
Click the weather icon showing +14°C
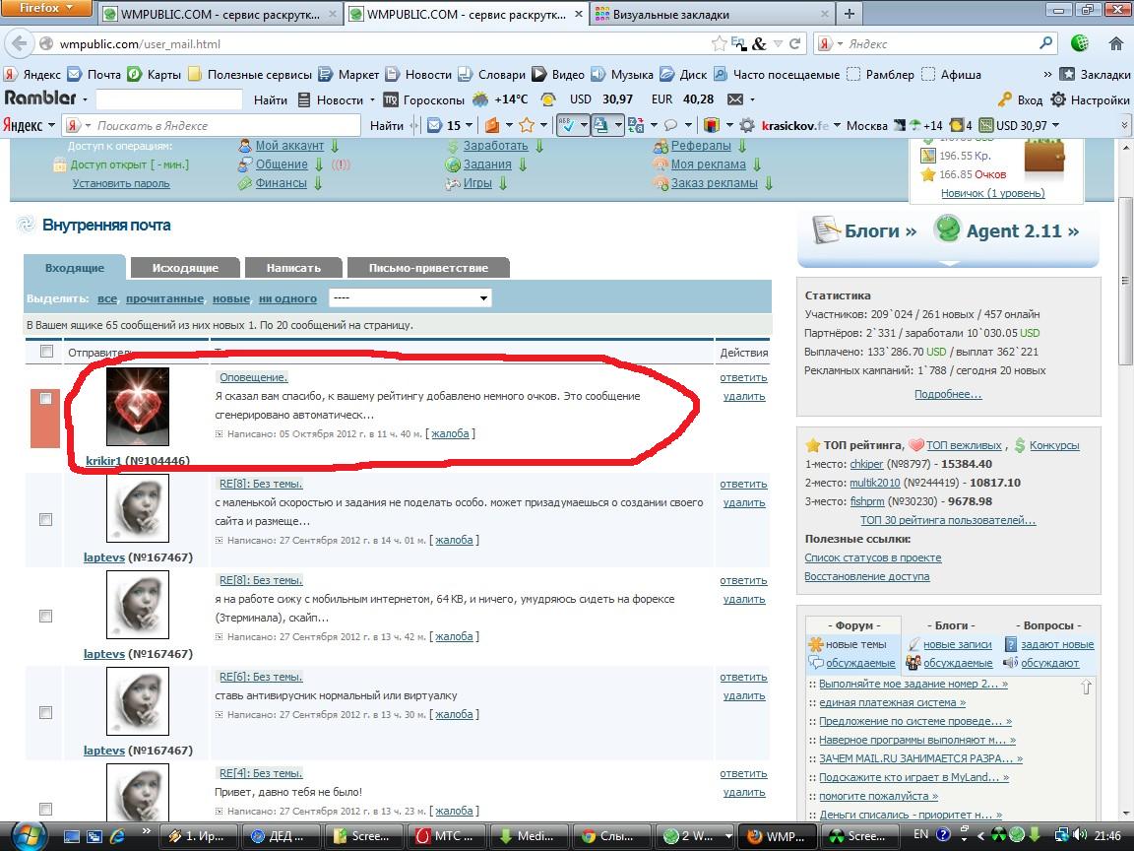tap(480, 99)
